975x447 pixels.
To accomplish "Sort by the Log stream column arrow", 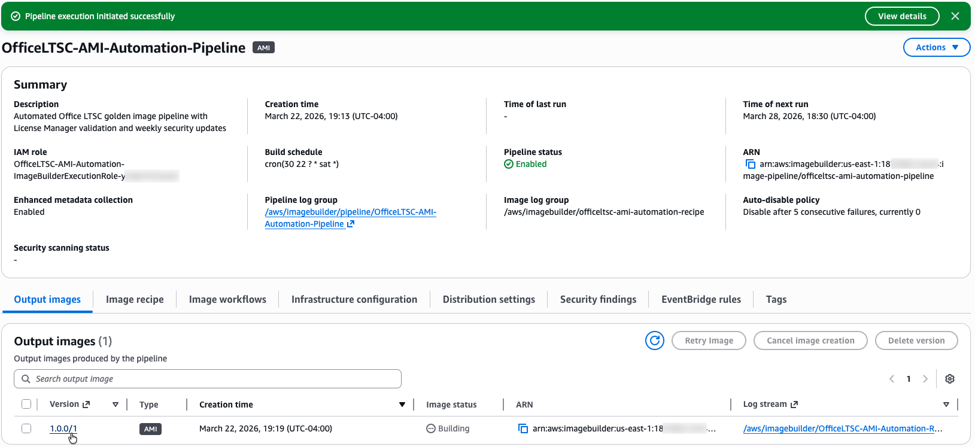I will [x=946, y=405].
